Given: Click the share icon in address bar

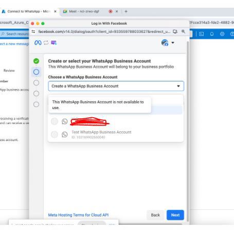Looking at the screenshot, I should 175,31.
